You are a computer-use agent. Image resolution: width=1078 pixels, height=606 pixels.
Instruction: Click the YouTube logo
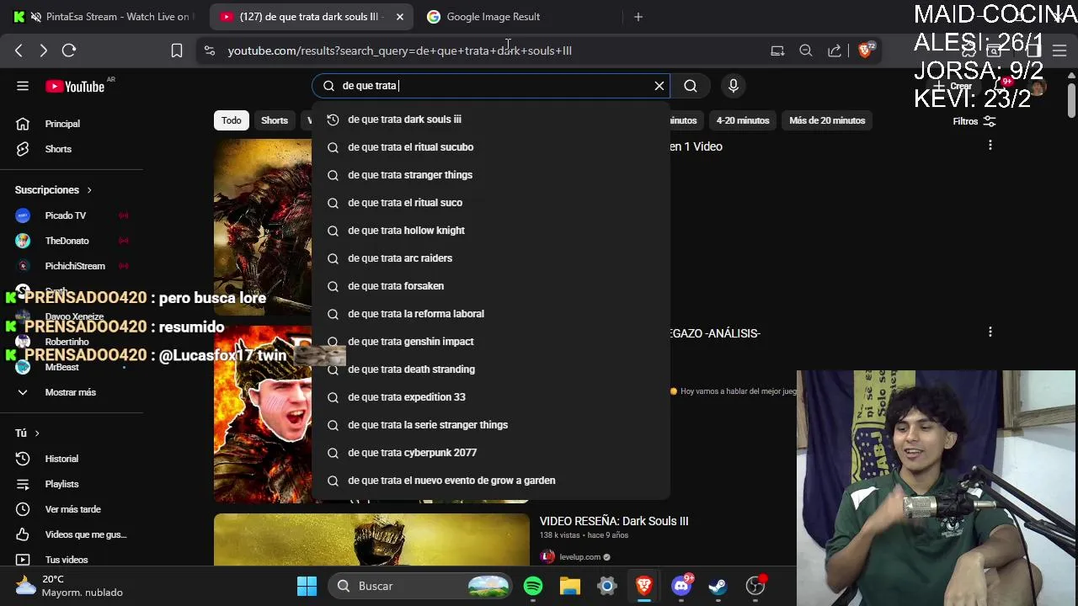(x=75, y=87)
